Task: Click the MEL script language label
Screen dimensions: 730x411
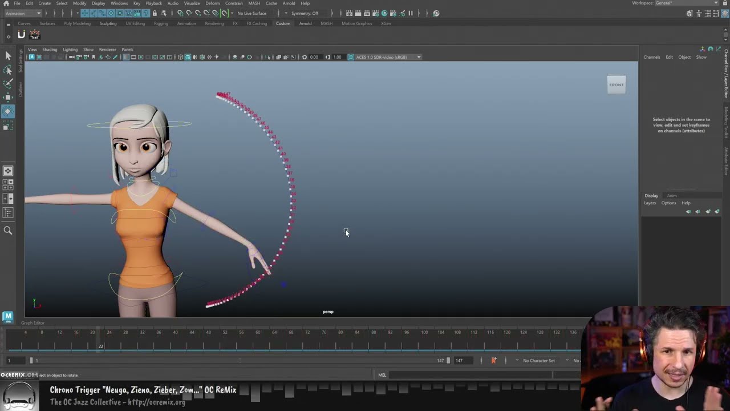Action: (382, 375)
